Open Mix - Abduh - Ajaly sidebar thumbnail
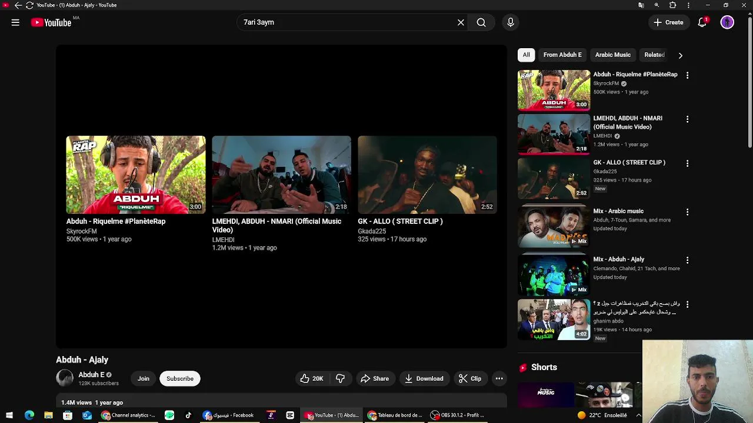The height and width of the screenshot is (423, 753). click(x=554, y=275)
